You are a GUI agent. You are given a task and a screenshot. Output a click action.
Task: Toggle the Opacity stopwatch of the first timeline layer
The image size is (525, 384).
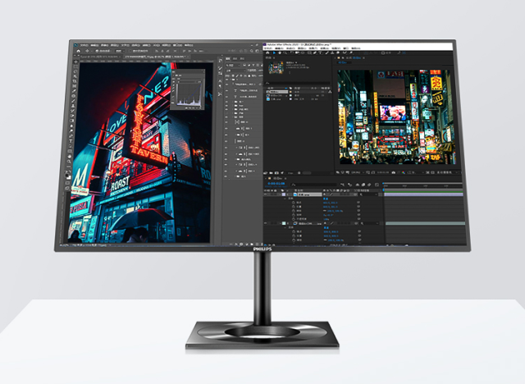coord(294,219)
